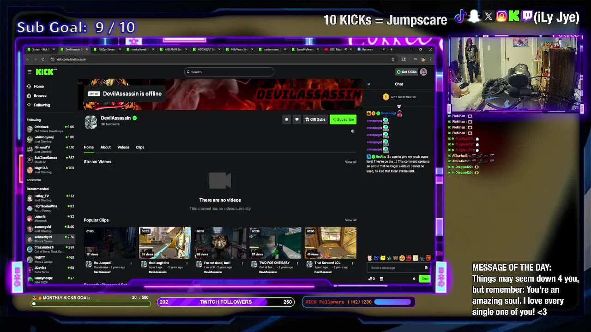Click the site info icon in the address bar
The height and width of the screenshot is (332, 591).
click(52, 59)
